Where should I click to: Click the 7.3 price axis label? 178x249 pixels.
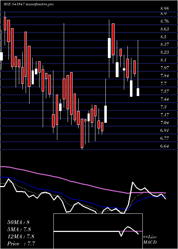(163, 107)
